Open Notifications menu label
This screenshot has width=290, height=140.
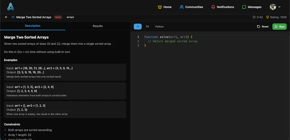[225, 7]
